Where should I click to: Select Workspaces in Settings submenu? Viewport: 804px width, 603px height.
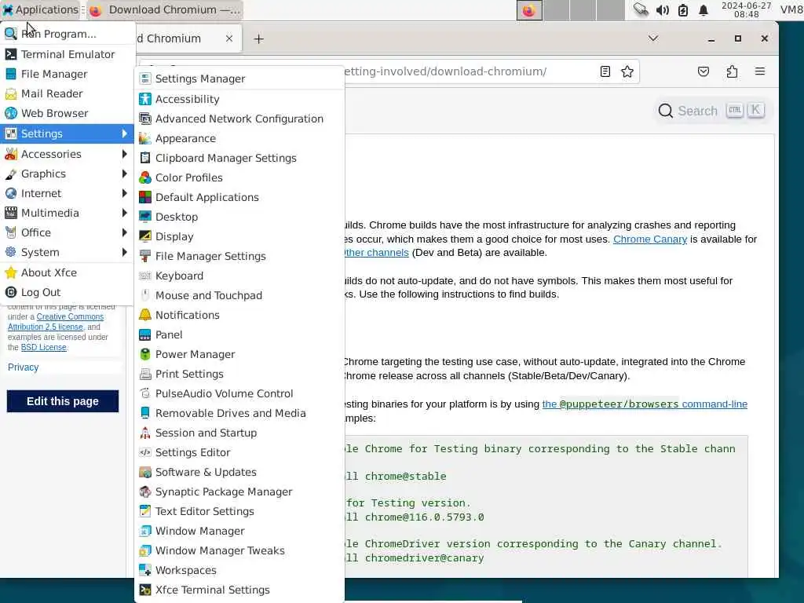click(x=239, y=570)
